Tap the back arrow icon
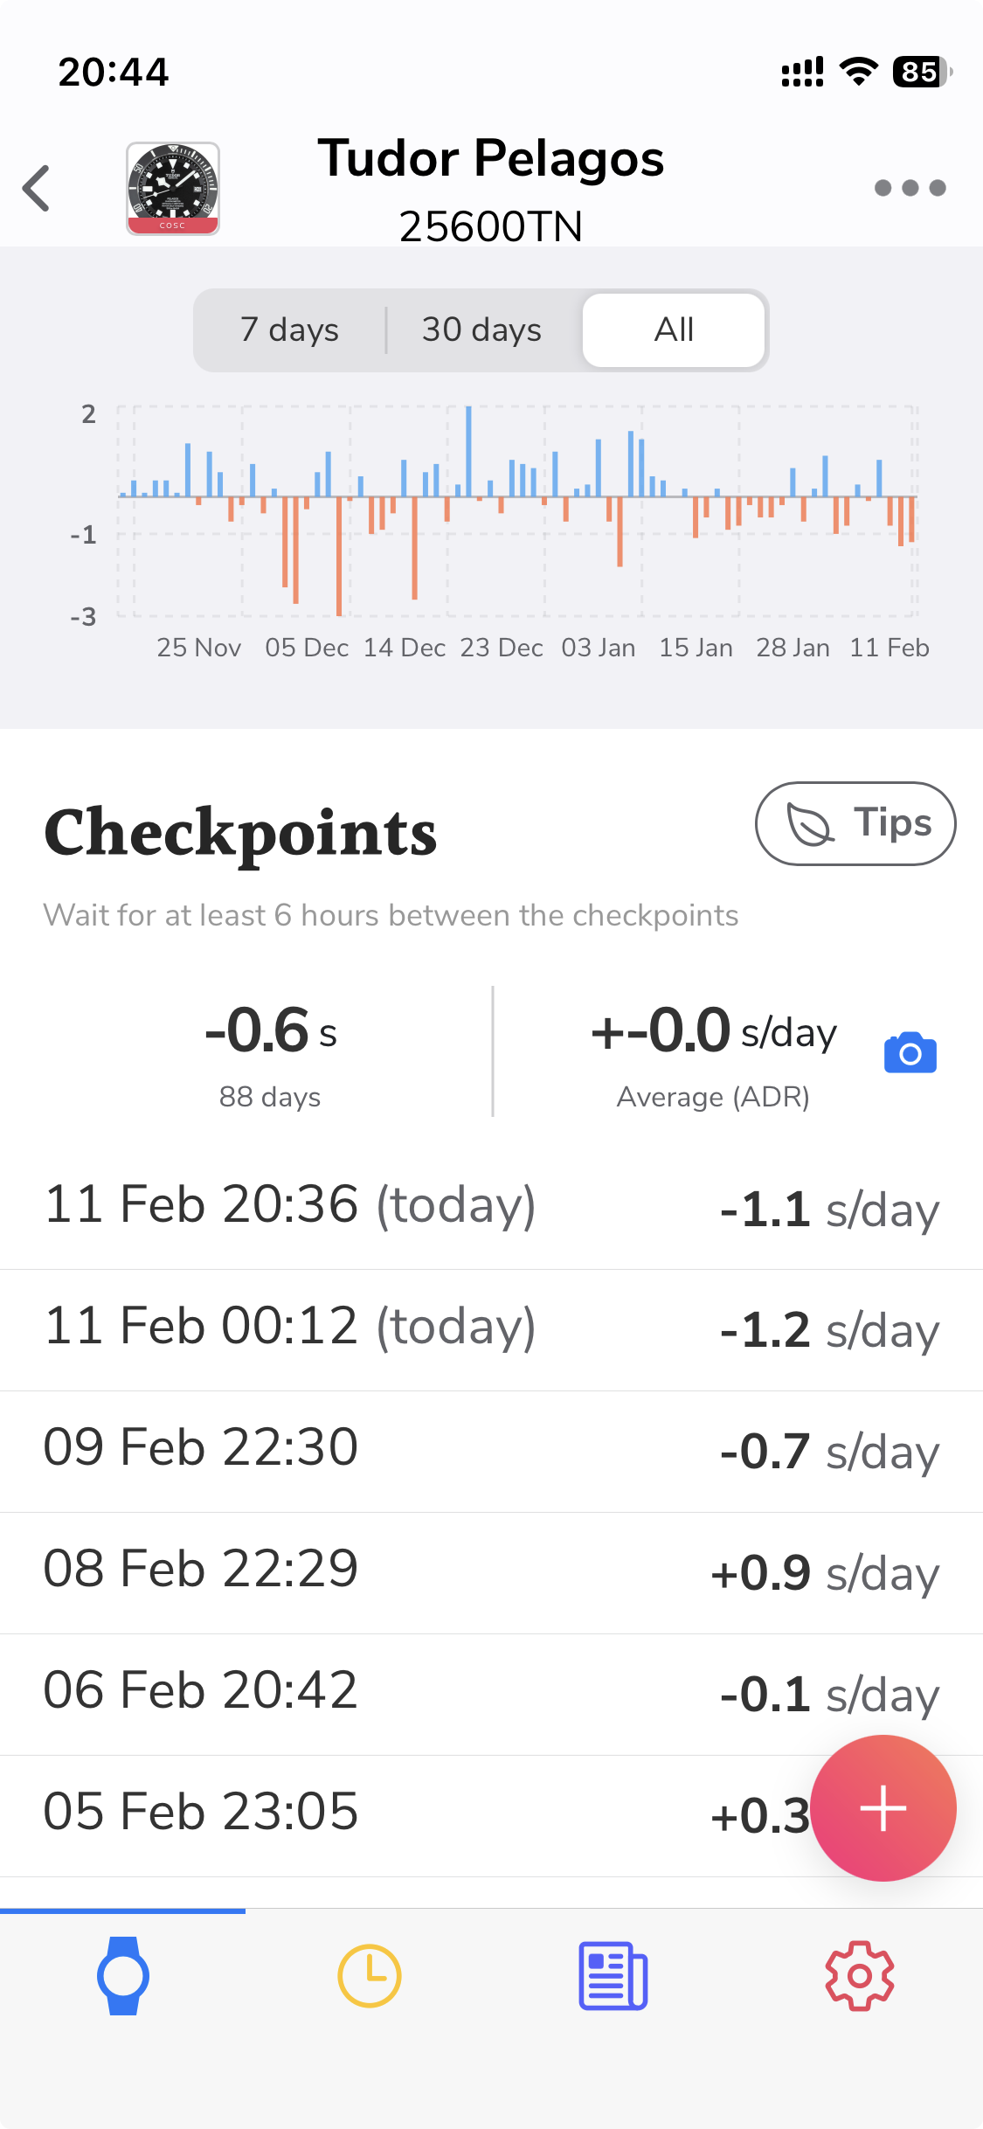This screenshot has width=983, height=2129. coord(37,188)
